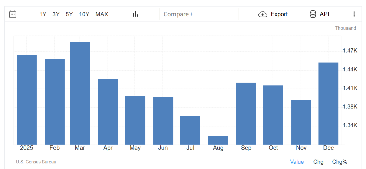The height and width of the screenshot is (169, 366).
Task: Click the Compare + input field
Action: click(x=199, y=14)
